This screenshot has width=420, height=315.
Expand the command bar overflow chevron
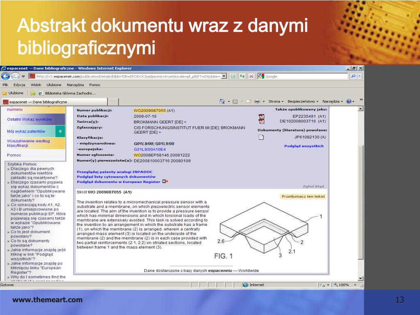click(361, 100)
